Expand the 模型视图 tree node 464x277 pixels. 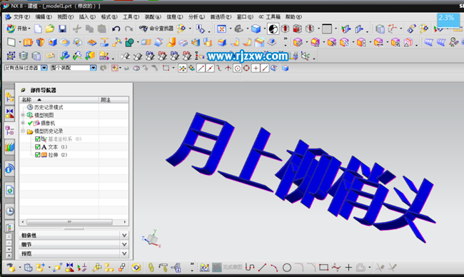coord(23,115)
